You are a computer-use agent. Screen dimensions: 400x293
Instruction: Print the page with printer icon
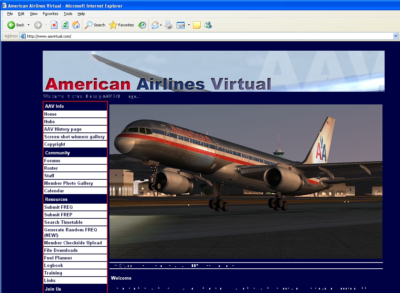[x=169, y=25]
